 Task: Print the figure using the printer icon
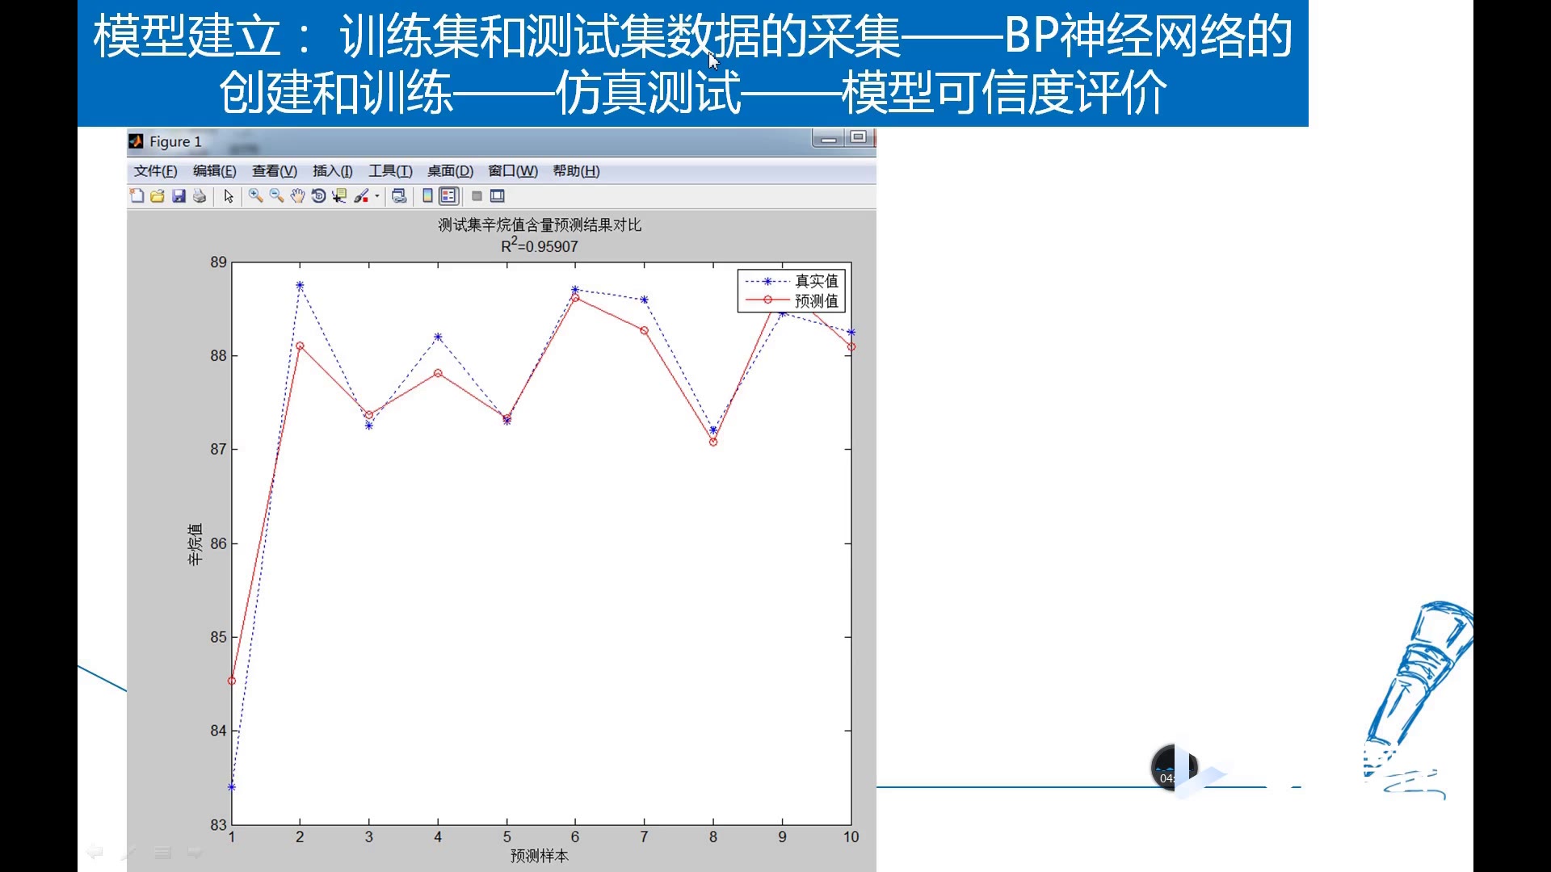pyautogui.click(x=200, y=196)
